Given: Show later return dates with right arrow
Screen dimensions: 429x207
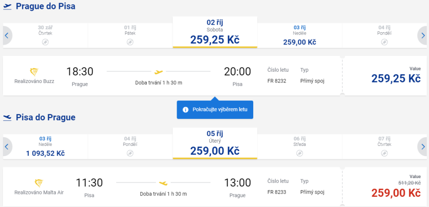Looking at the screenshot, I should (422, 146).
